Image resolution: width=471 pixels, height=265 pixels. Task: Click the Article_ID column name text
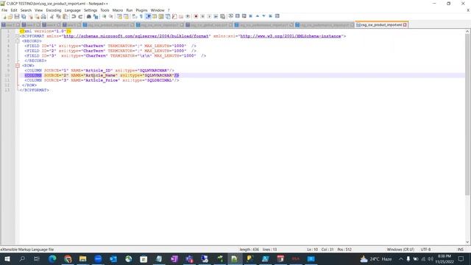pos(98,71)
